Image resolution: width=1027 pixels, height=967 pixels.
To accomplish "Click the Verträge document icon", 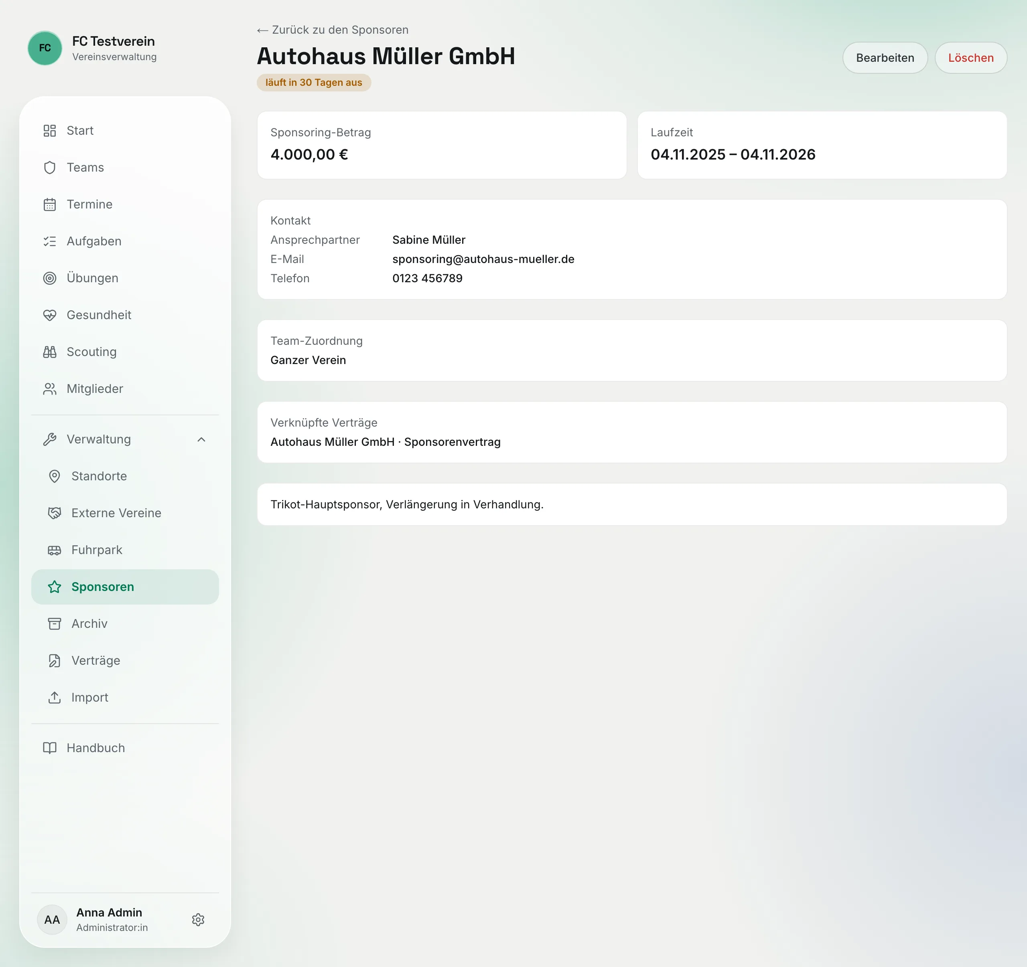I will pyautogui.click(x=54, y=661).
